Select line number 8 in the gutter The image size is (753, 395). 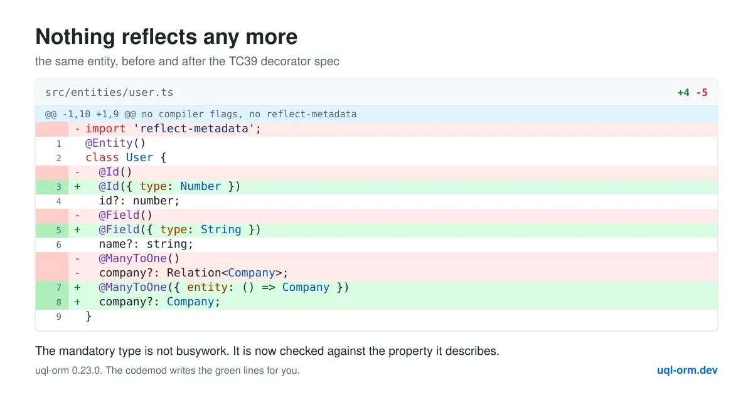pyautogui.click(x=58, y=302)
